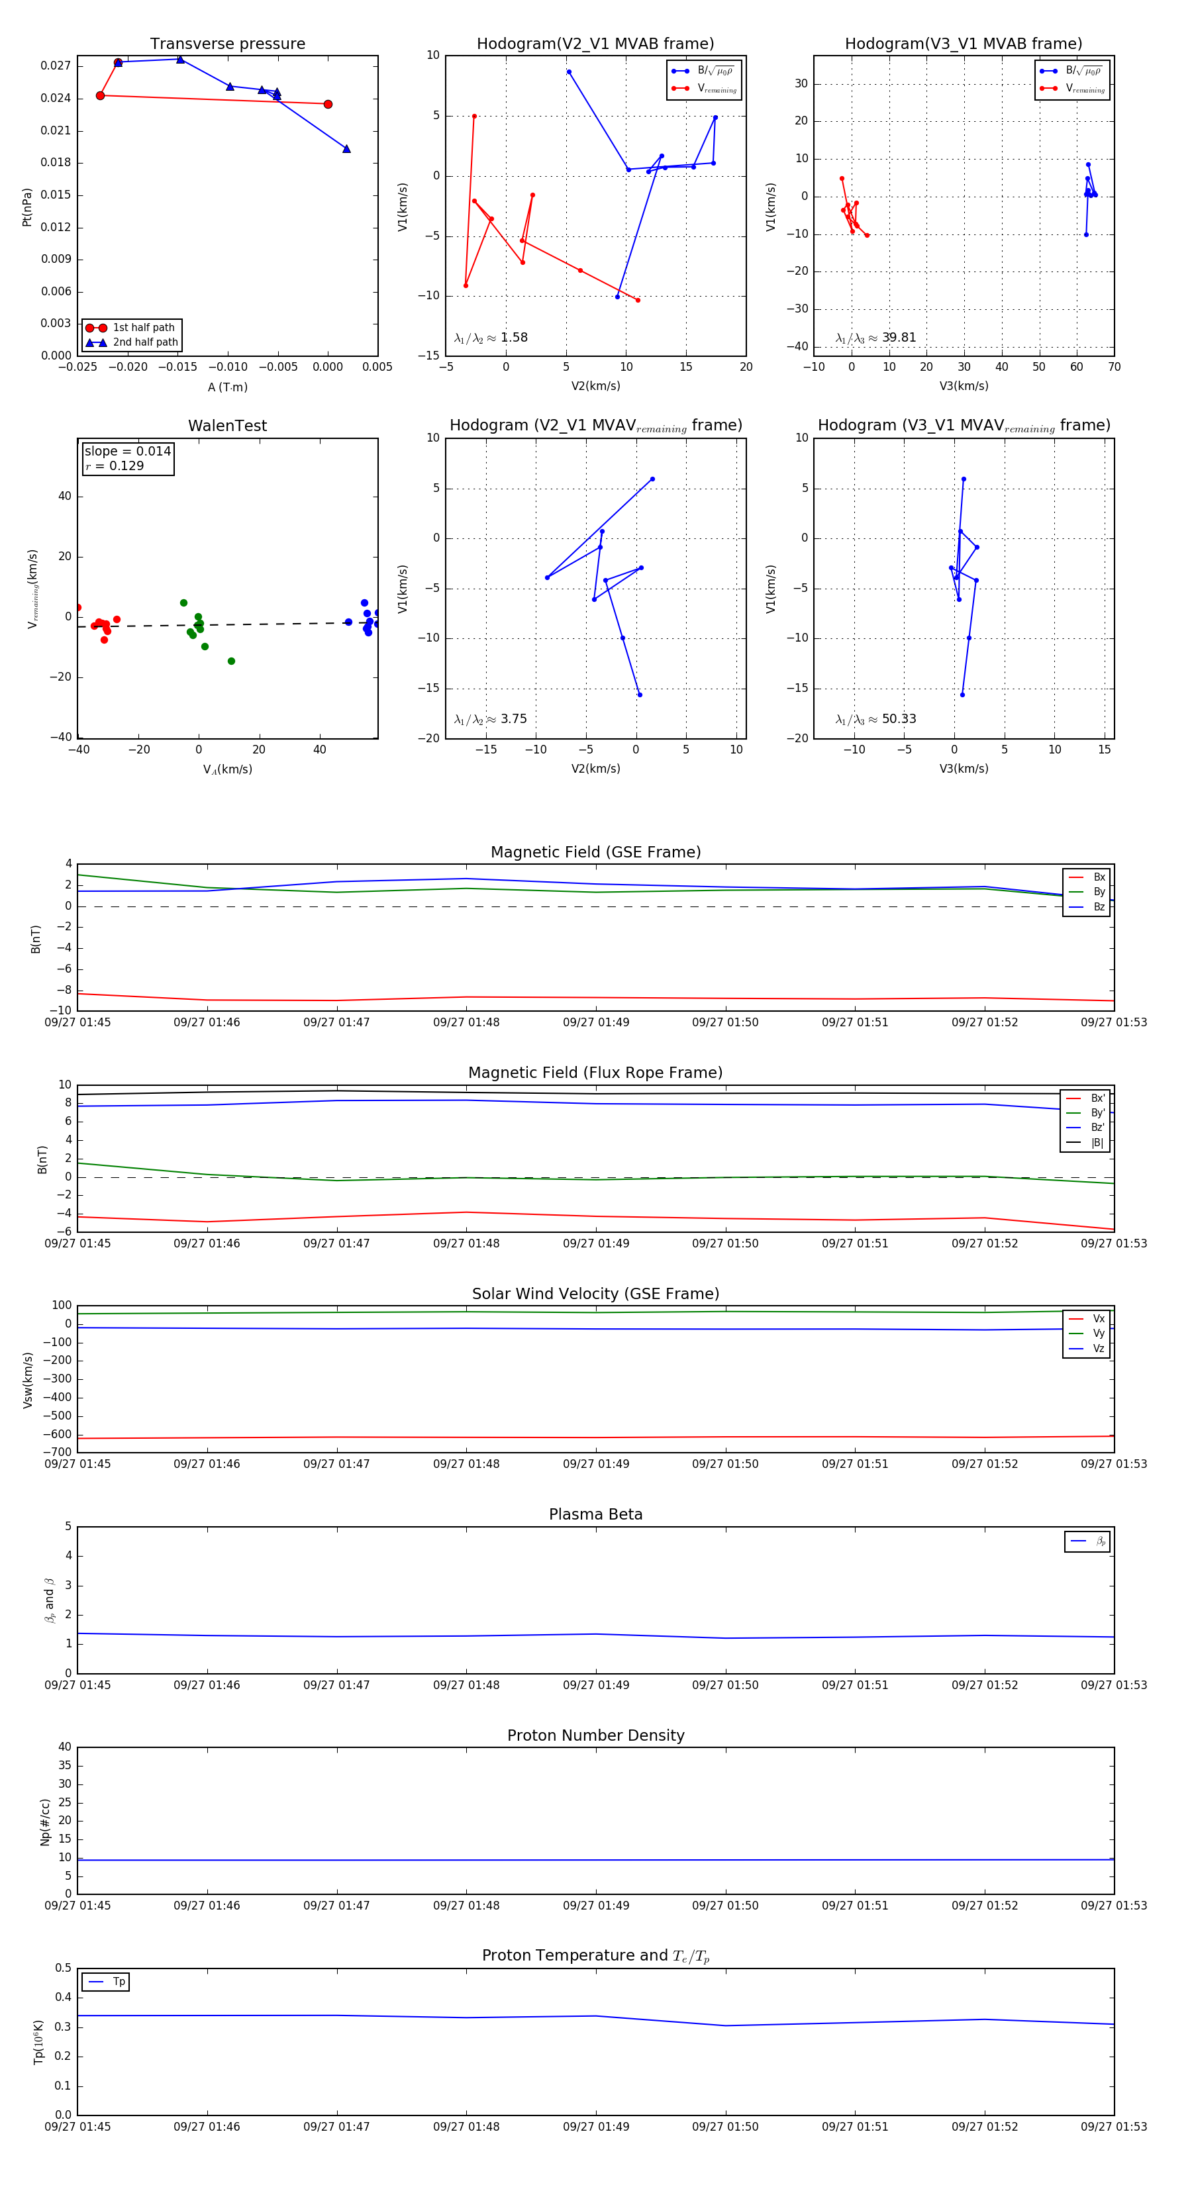
Task: Click 'Magnetic Field (GSE Frame)' title
Action: (595, 852)
